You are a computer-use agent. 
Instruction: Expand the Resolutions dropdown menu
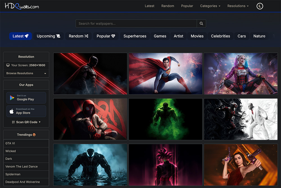(238, 6)
